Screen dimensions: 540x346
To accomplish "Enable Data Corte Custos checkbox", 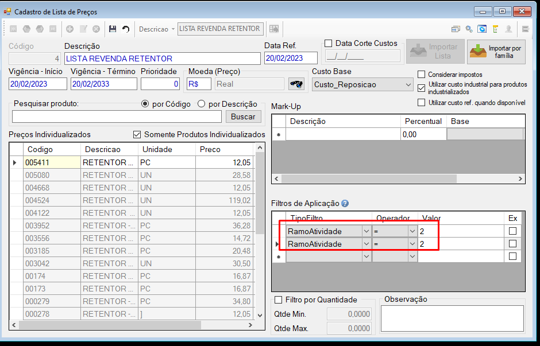I will [329, 44].
